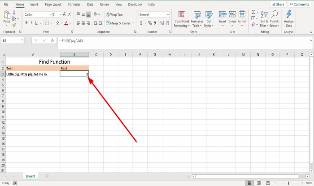Switch to the Developer tab
The height and width of the screenshot is (186, 314).
pos(135,4)
